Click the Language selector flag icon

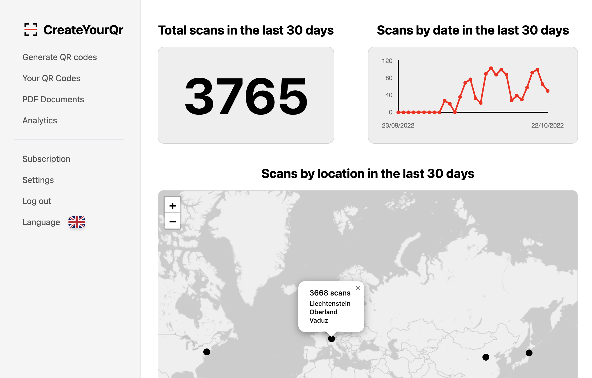(x=77, y=222)
